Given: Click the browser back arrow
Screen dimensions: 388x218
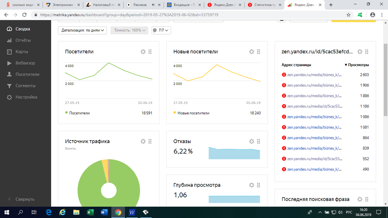Looking at the screenshot, I should coord(7,15).
